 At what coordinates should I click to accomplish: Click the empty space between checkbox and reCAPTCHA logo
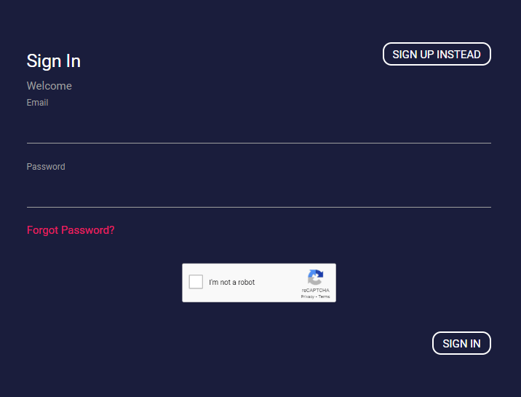[281, 282]
